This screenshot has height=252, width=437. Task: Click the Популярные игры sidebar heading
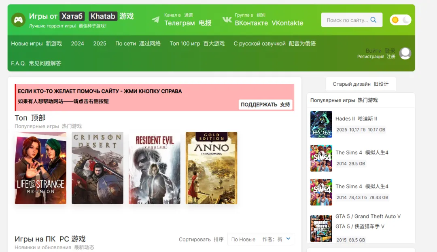[344, 100]
